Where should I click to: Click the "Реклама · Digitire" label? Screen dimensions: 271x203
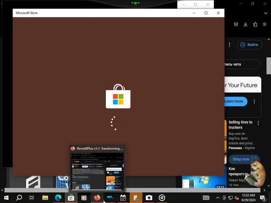point(242,148)
